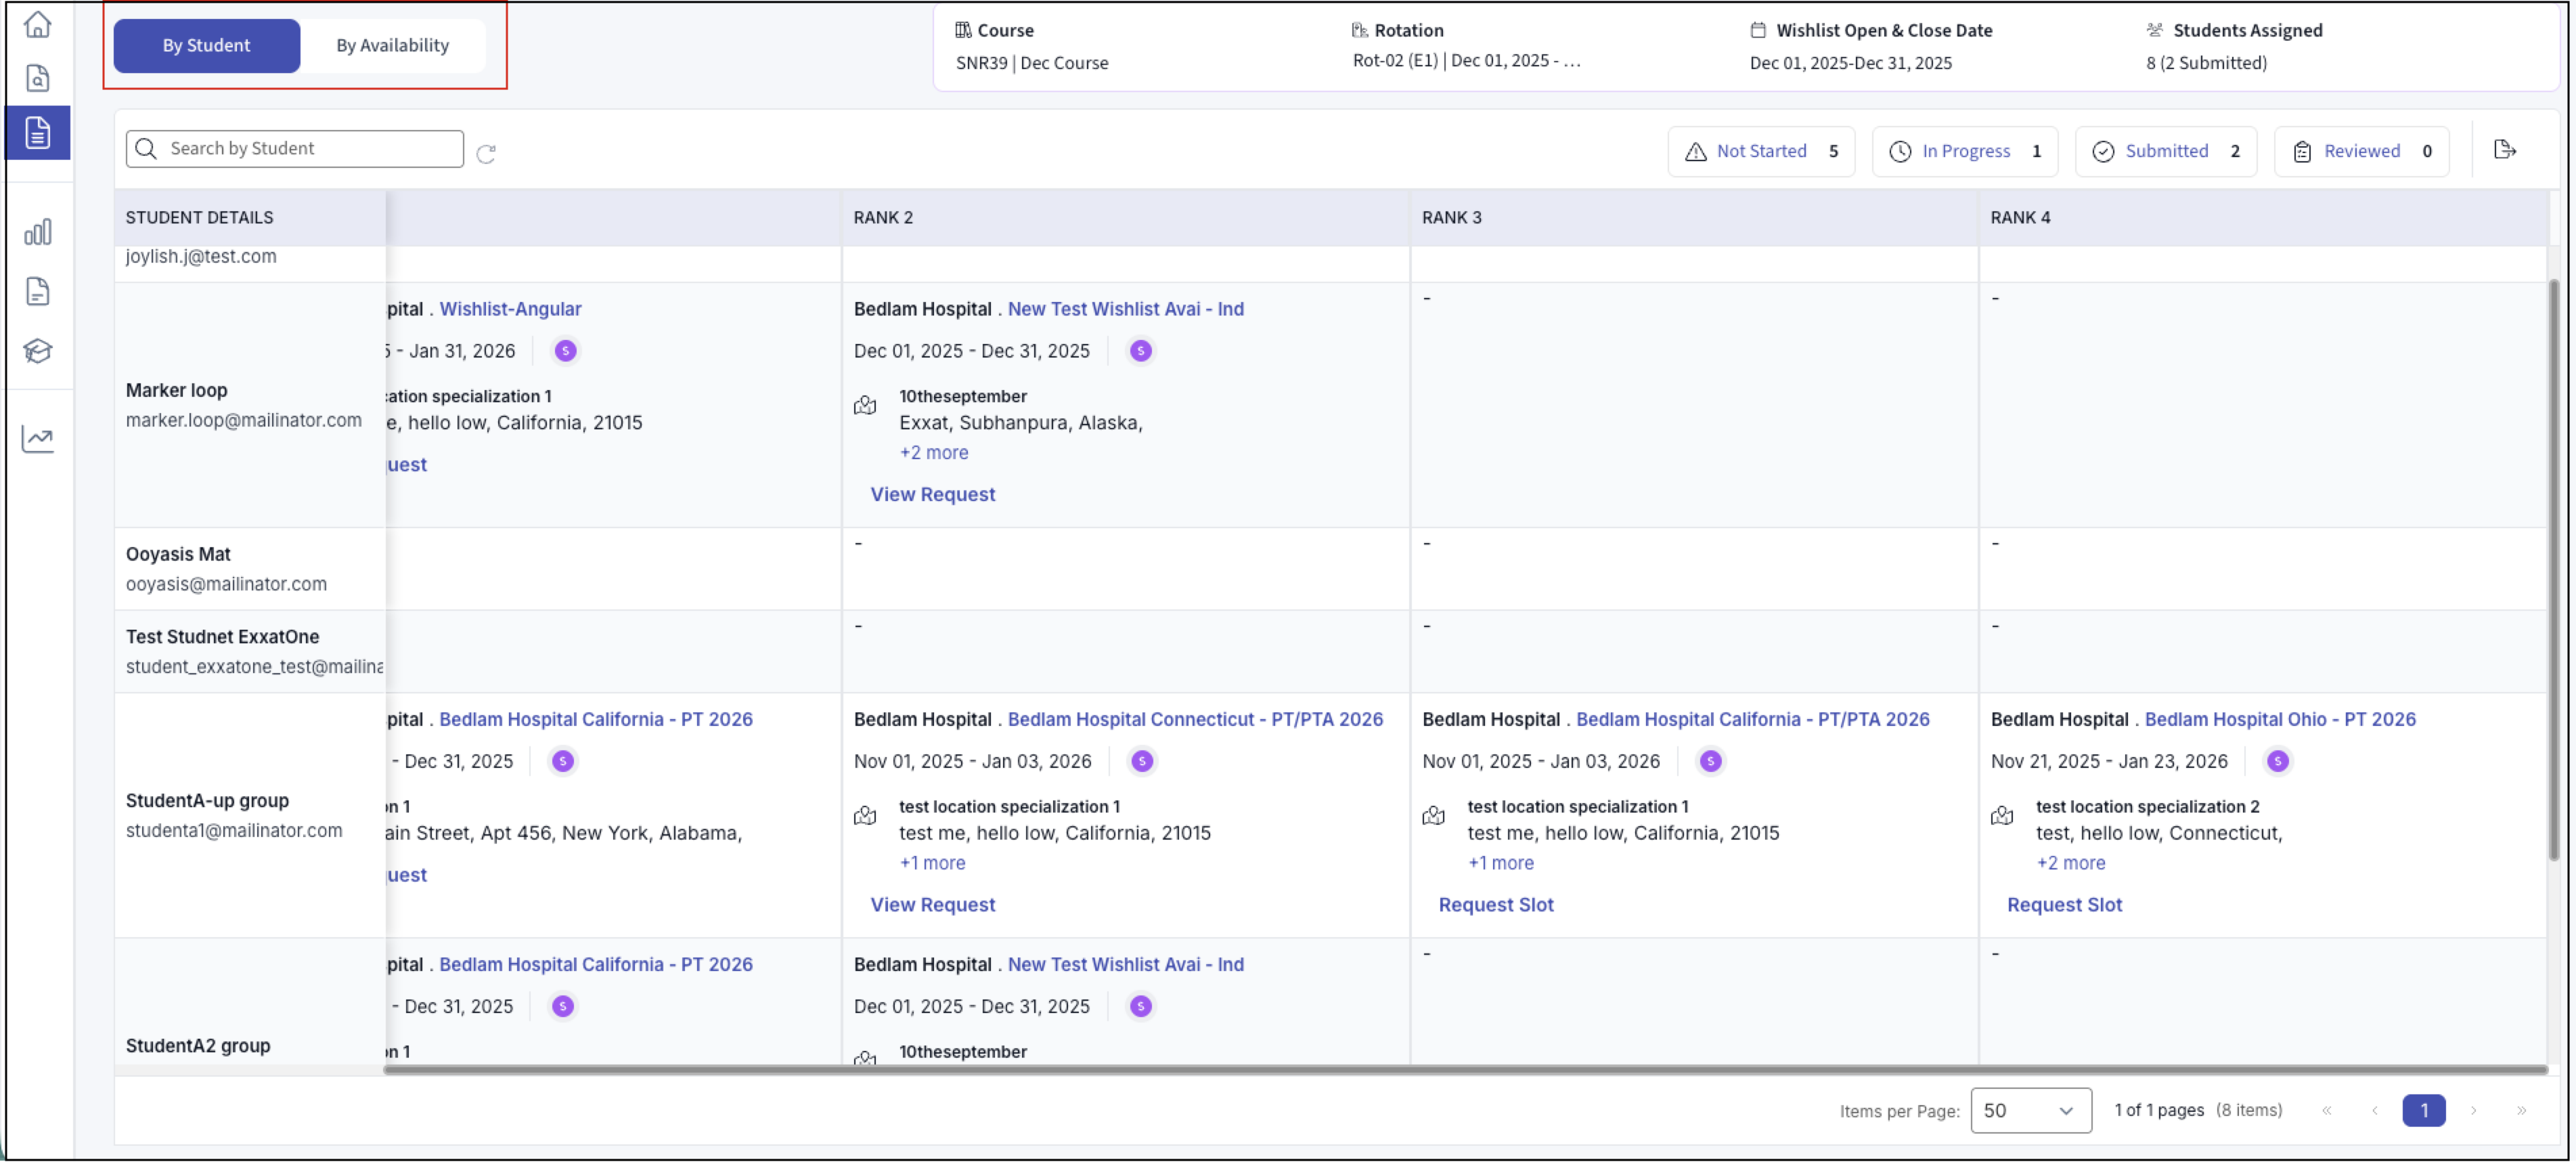Open the graduation cap sidebar icon
2576x1162 pixels.
pos(37,350)
